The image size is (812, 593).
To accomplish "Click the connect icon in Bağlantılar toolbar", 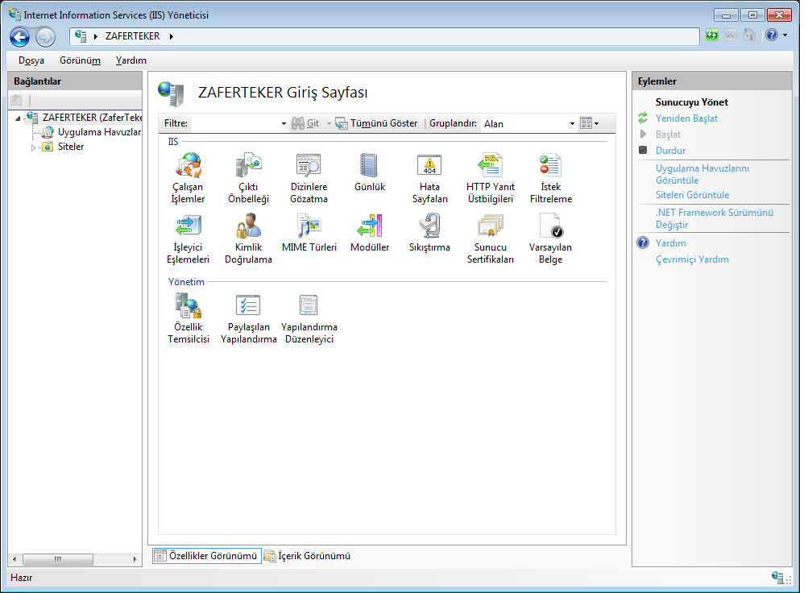I will (x=17, y=100).
